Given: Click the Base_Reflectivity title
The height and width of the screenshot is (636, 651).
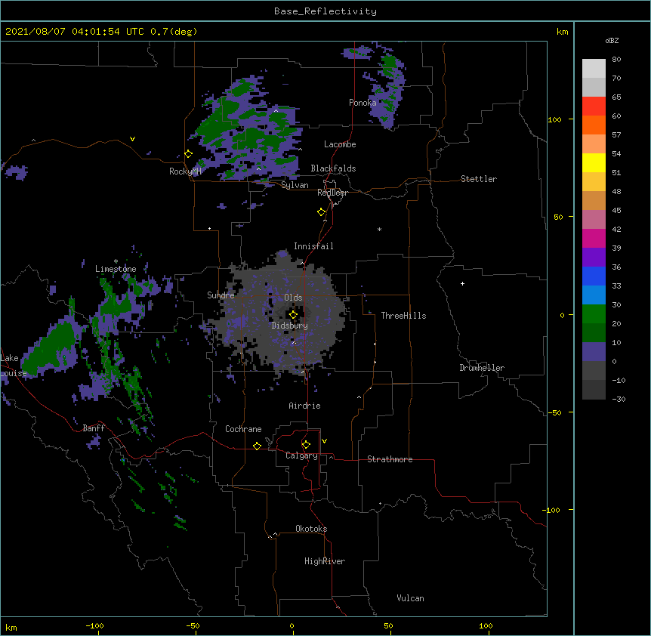Looking at the screenshot, I should tap(325, 11).
